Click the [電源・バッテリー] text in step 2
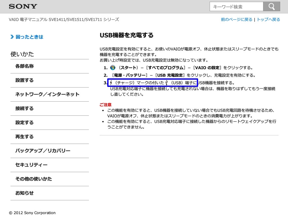This screenshot has height=221, width=288. [130, 75]
